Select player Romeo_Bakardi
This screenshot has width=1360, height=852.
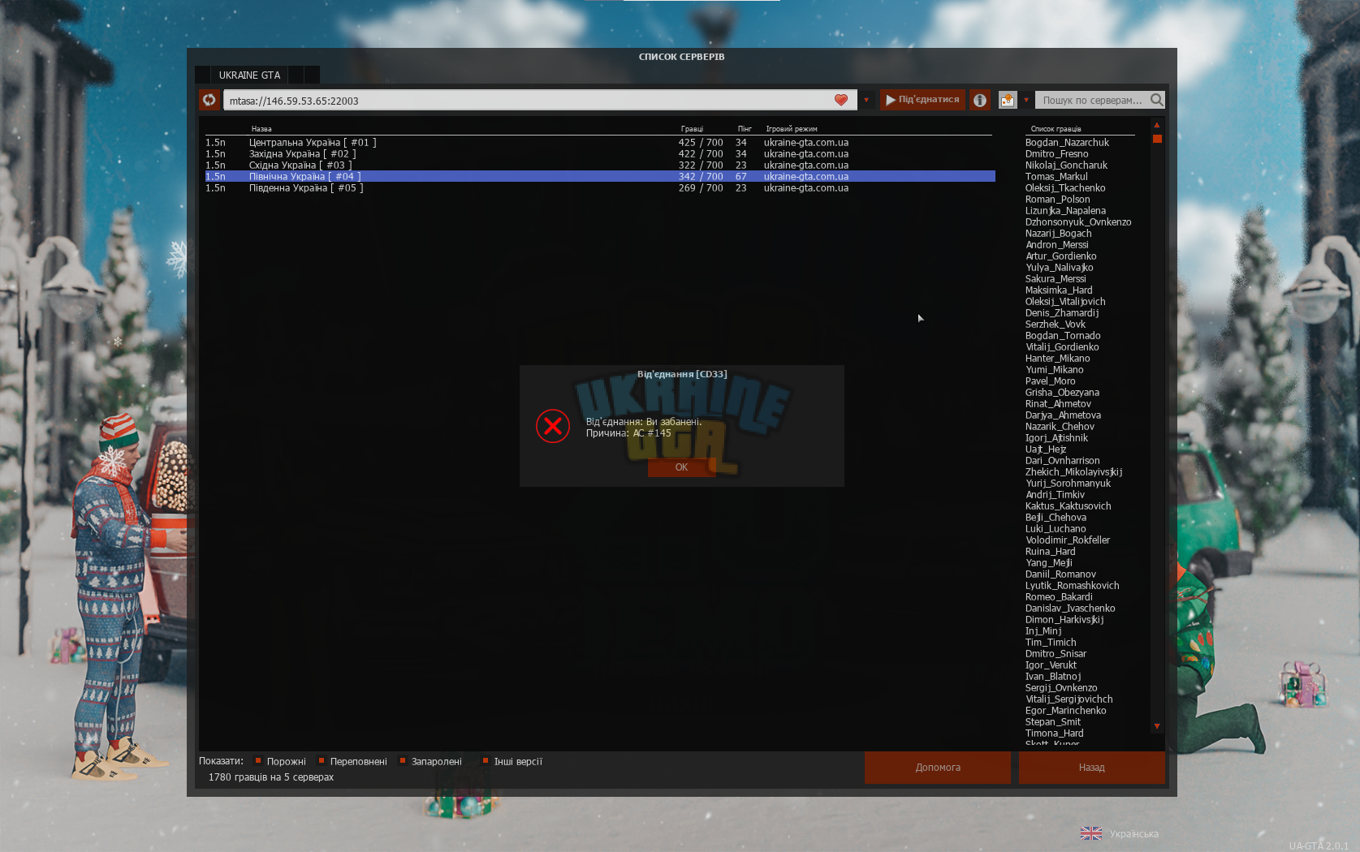point(1059,597)
